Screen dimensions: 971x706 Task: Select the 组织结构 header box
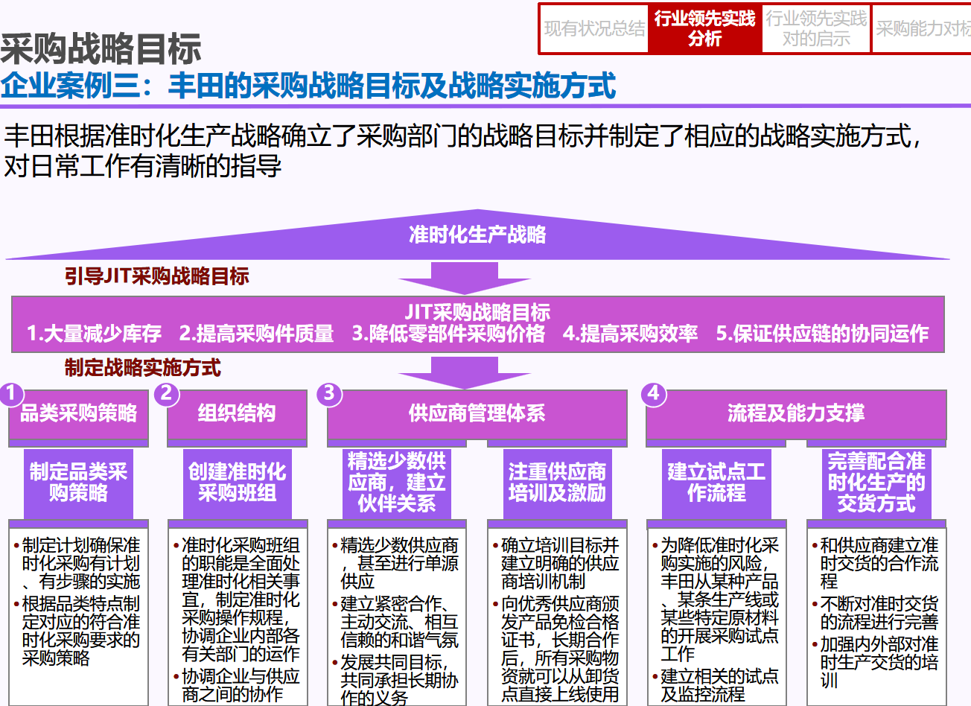tap(237, 414)
